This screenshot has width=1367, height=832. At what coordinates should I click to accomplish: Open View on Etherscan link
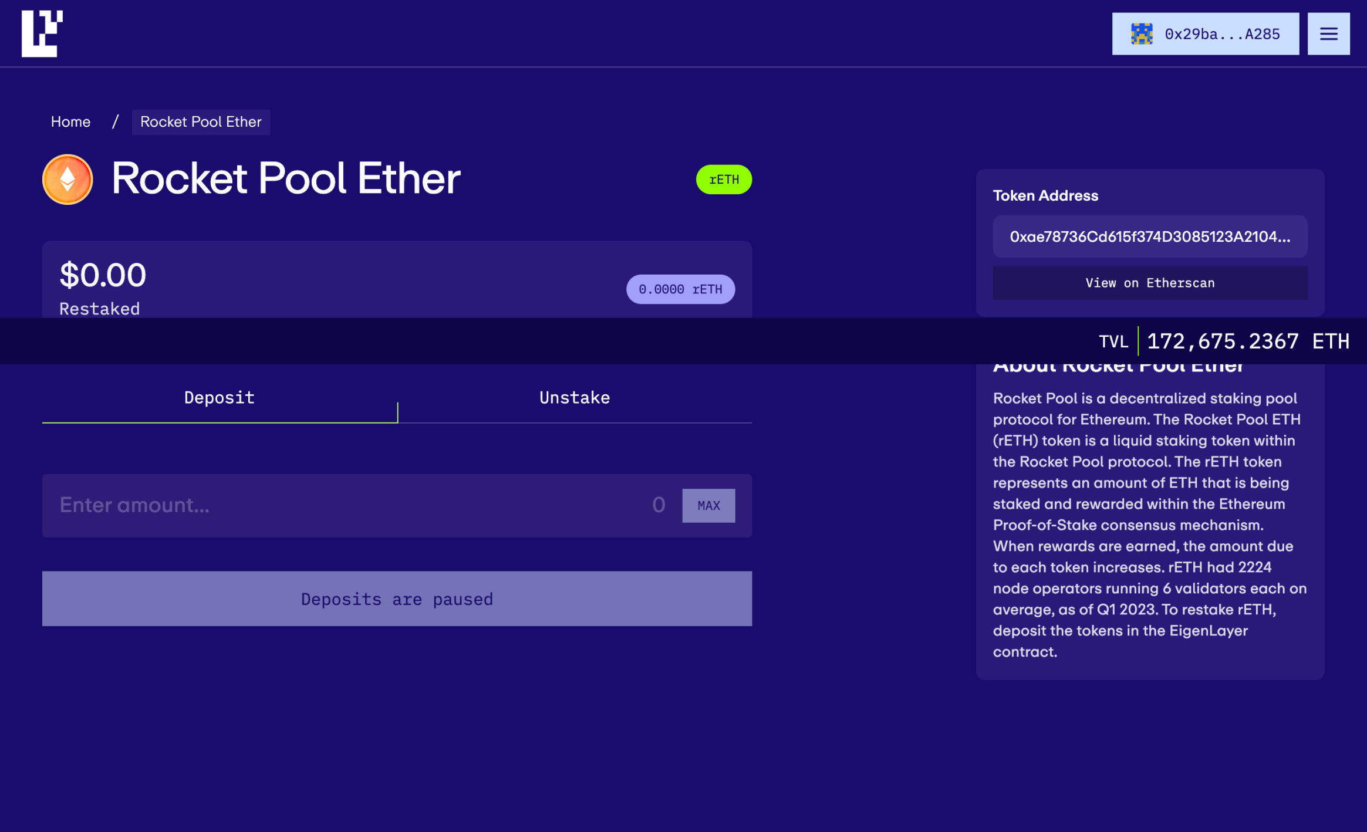pos(1149,283)
